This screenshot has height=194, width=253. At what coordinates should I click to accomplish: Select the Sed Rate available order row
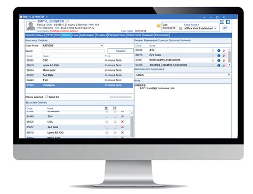(x=79, y=75)
